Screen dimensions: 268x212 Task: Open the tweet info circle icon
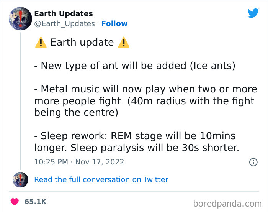click(253, 162)
